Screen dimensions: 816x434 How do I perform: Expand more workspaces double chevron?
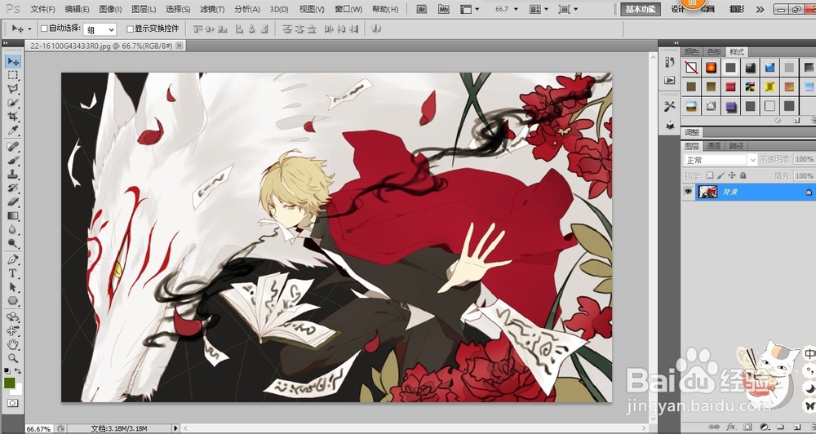click(760, 9)
